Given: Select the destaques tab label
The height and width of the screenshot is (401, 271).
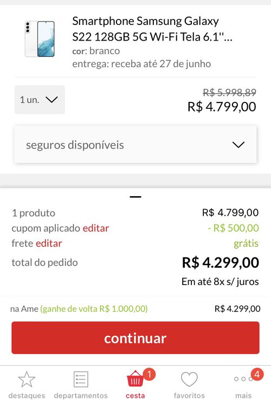Looking at the screenshot, I should pyautogui.click(x=27, y=396).
